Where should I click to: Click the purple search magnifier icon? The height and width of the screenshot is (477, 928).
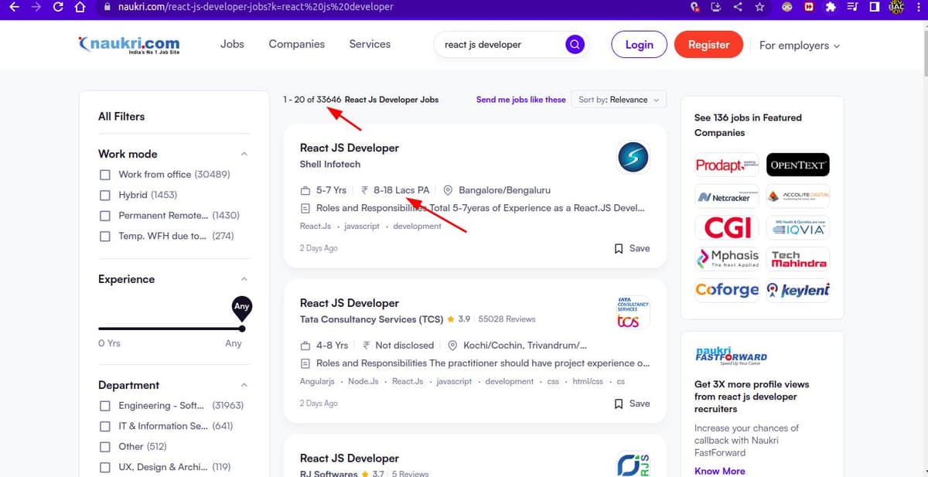tap(574, 45)
